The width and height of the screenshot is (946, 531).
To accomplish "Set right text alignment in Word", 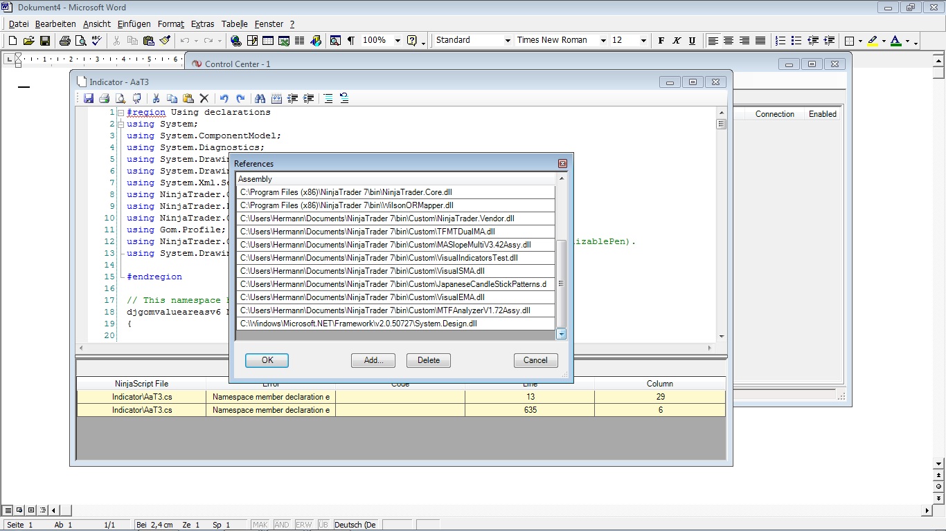I will [x=744, y=41].
